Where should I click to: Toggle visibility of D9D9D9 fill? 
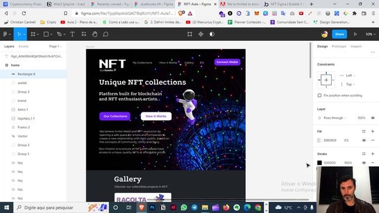[364, 140]
